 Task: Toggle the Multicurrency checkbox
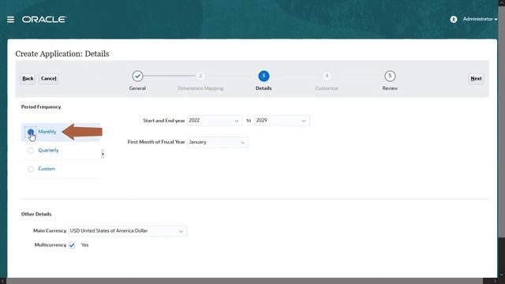click(x=72, y=245)
